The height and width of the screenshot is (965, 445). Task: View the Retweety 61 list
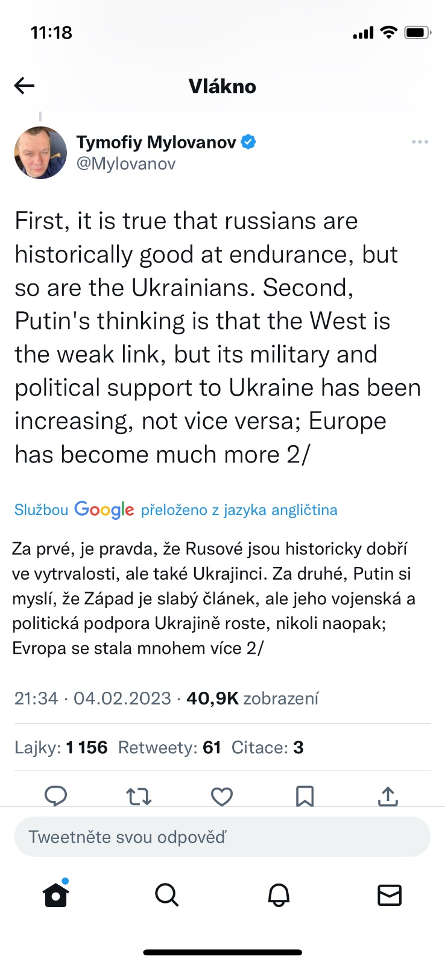169,748
